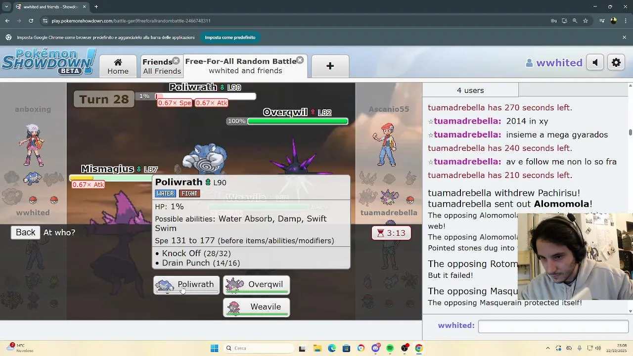Open Windows Start menu
This screenshot has height=356, width=633.
click(214, 348)
